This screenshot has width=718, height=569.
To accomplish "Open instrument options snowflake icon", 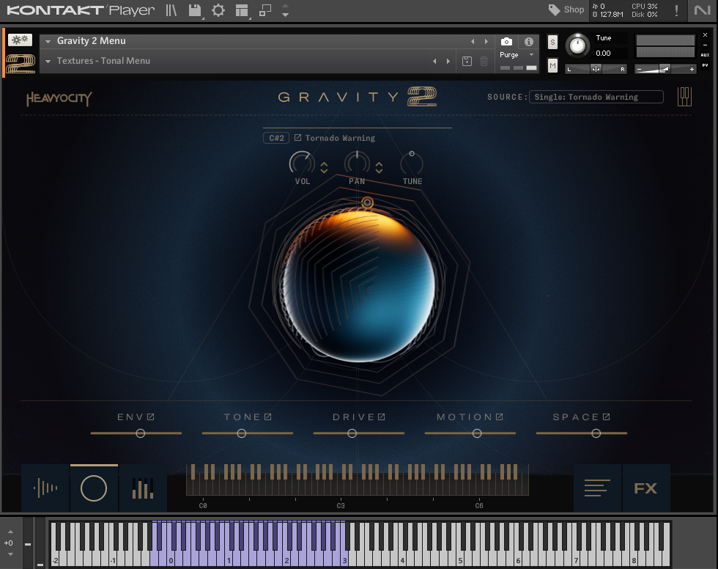I will tap(20, 40).
